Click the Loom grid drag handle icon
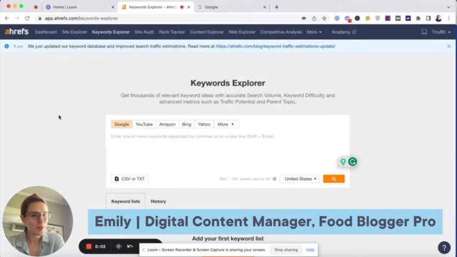457x257 pixels. (118, 246)
